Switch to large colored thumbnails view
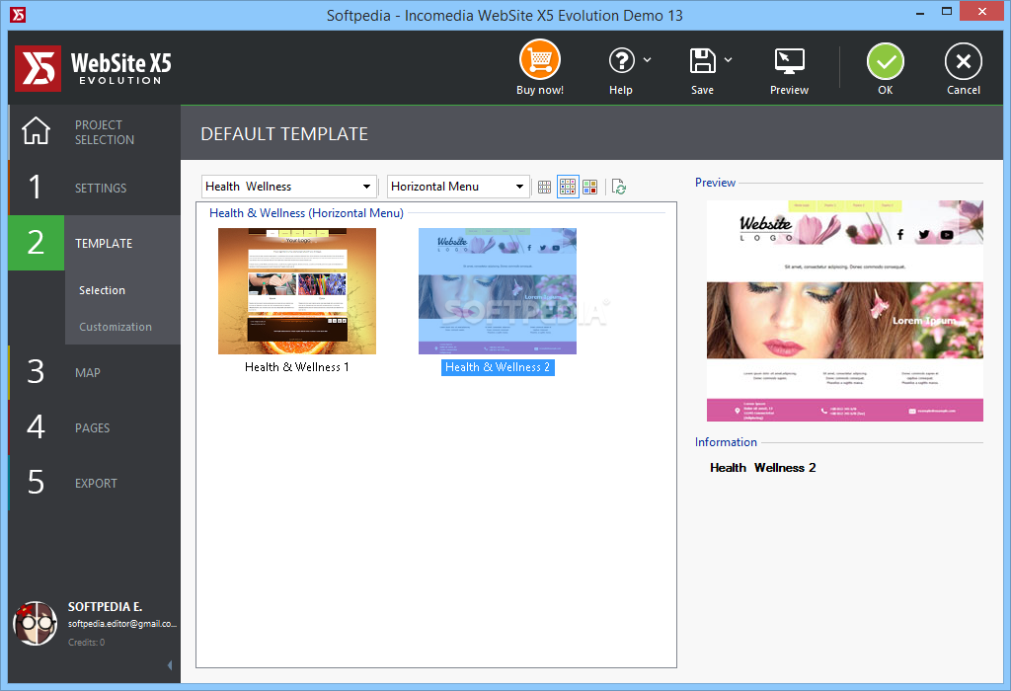 590,187
